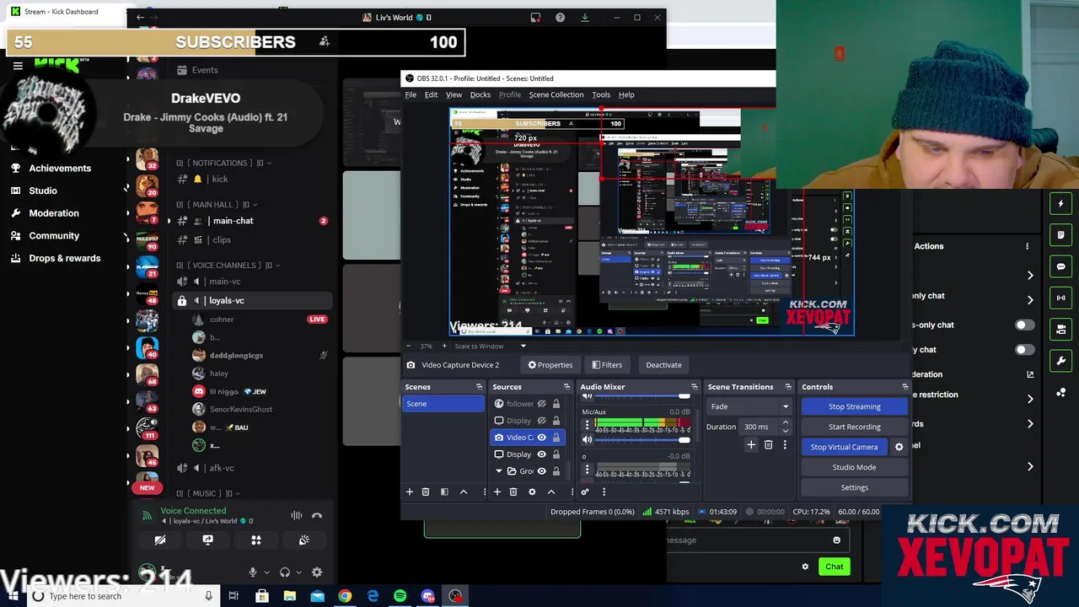1079x607 pixels.
Task: Unlock the follower source
Action: click(556, 404)
